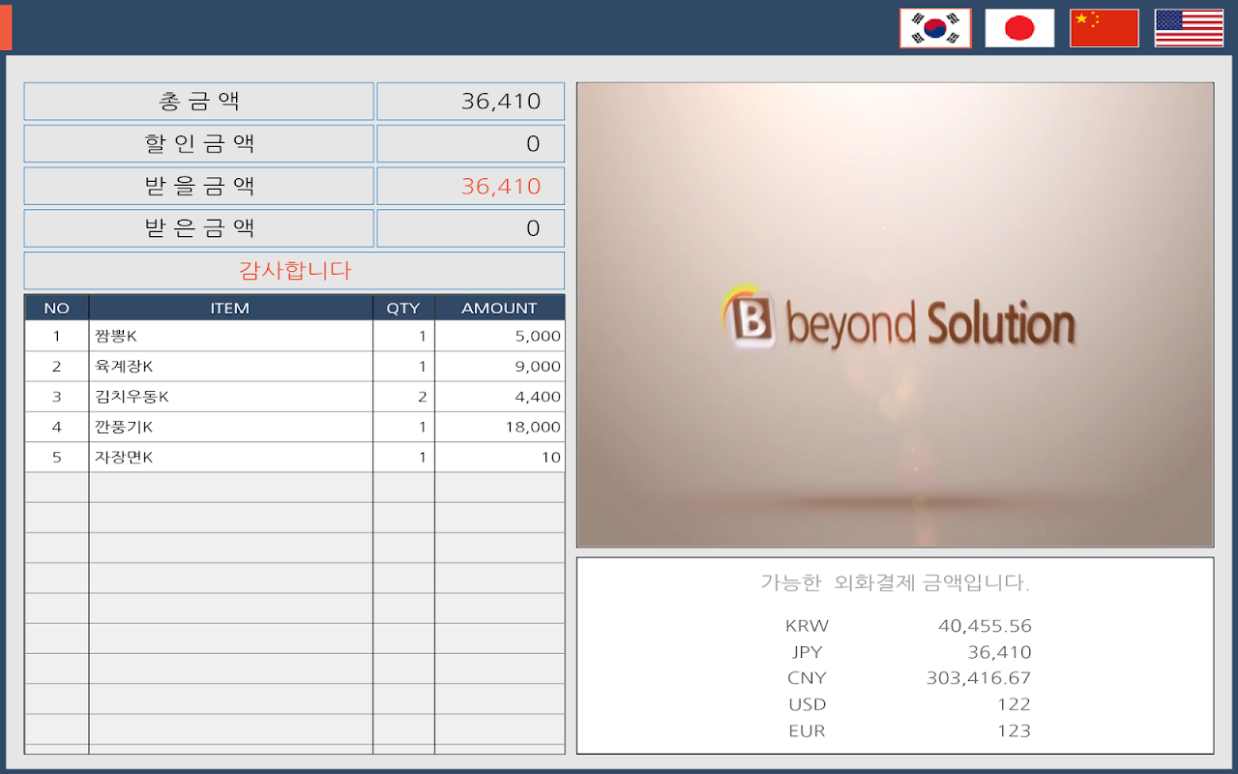Click the AMOUNT column header
Screen dimensions: 1238x774
[499, 308]
